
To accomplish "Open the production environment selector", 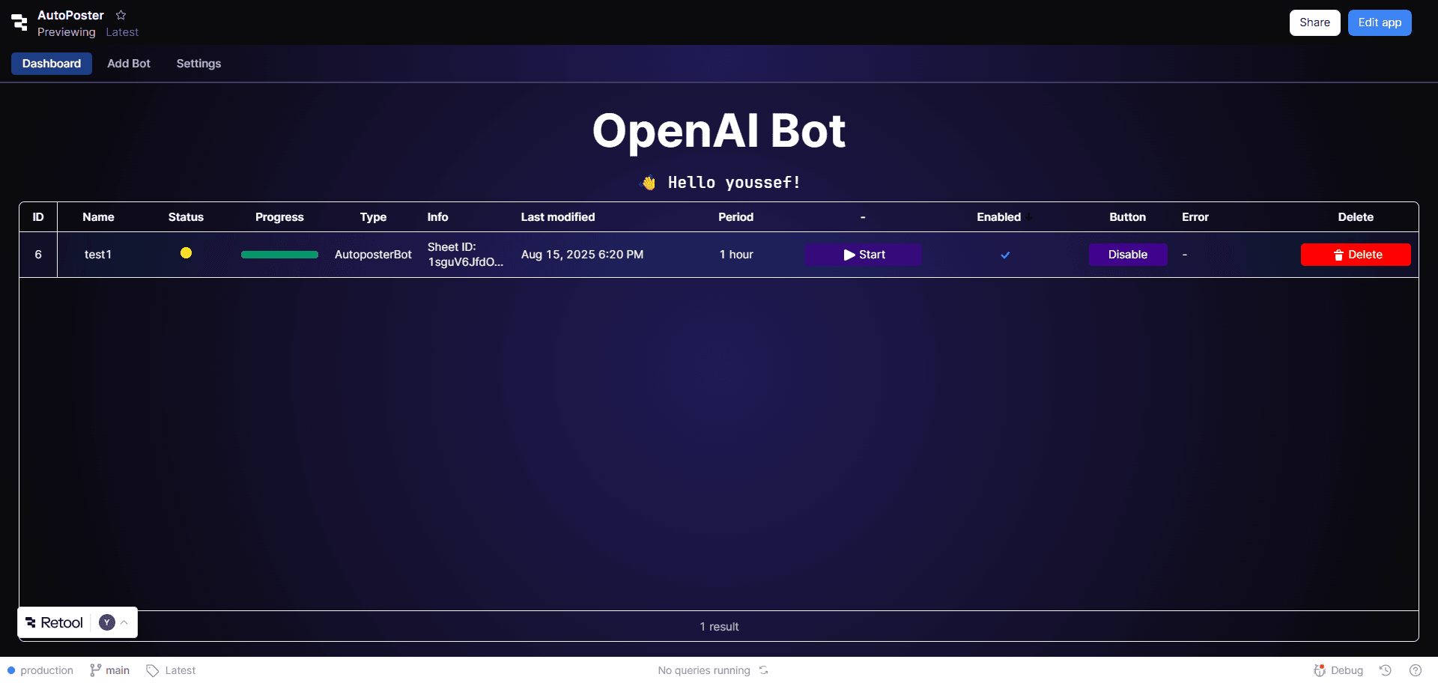I will [40, 670].
